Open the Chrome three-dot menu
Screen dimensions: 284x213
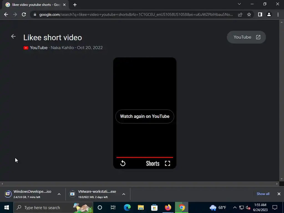(x=278, y=14)
